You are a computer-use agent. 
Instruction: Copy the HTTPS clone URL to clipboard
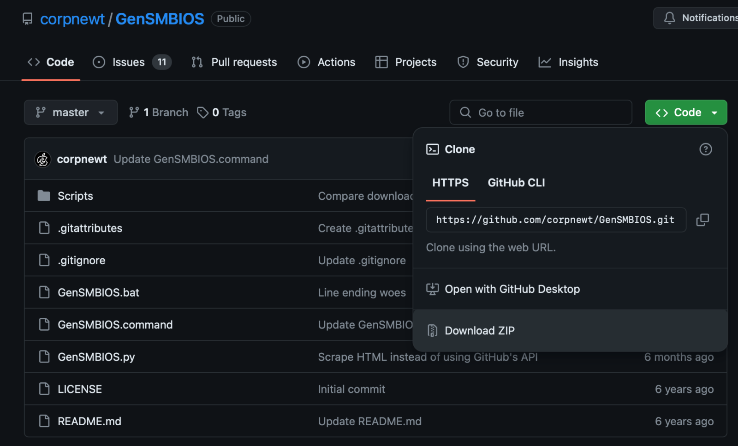pyautogui.click(x=702, y=220)
